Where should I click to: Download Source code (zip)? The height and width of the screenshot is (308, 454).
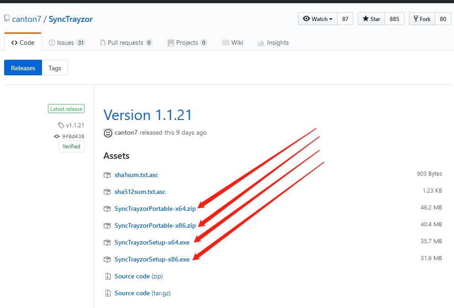pos(139,276)
